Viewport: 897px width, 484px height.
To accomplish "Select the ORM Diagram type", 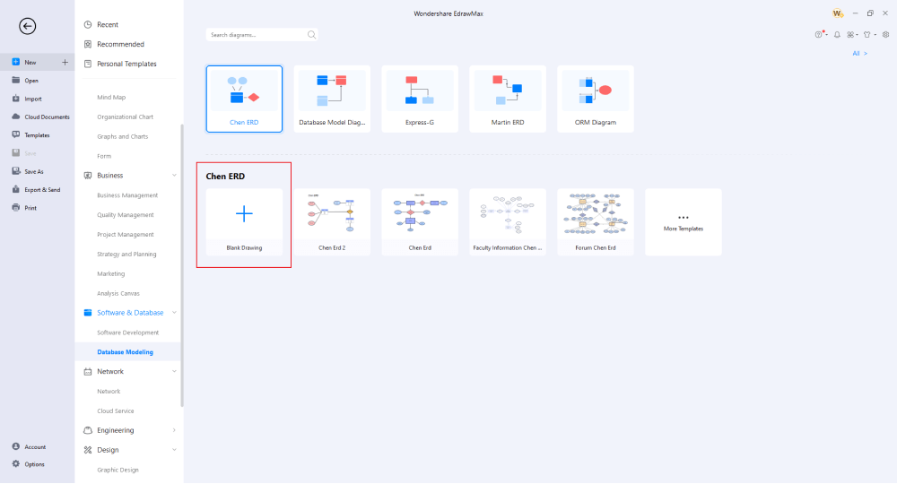I will [x=596, y=99].
